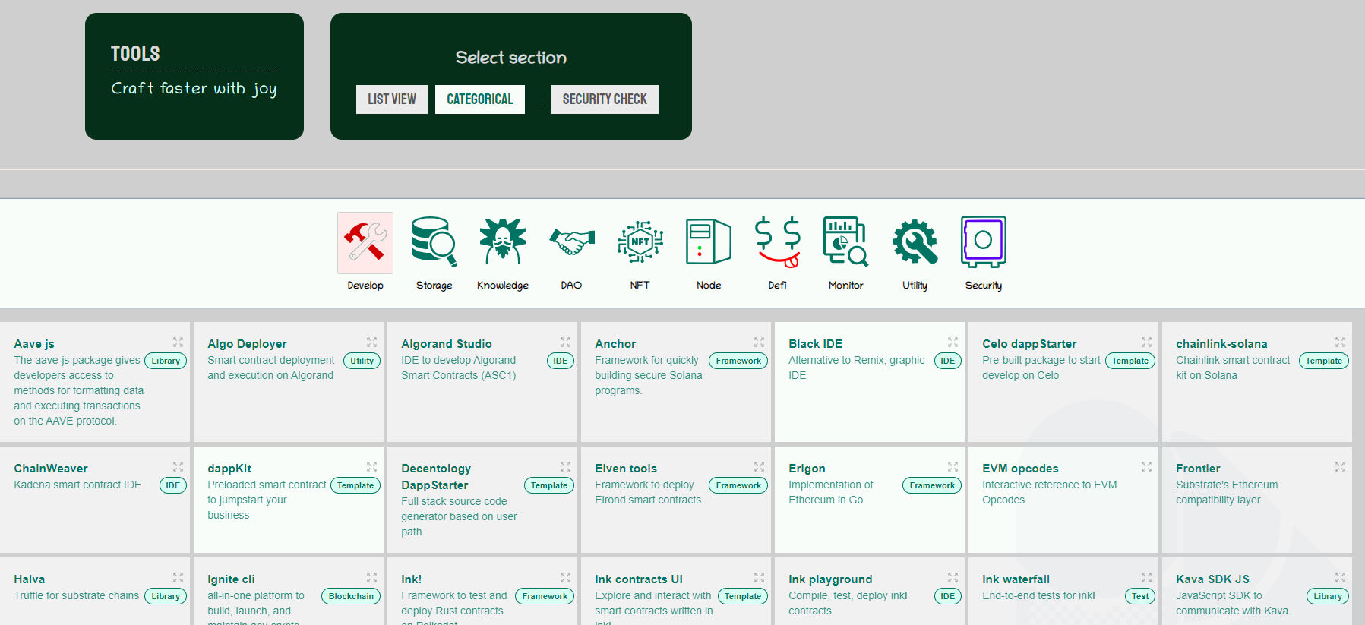Image resolution: width=1365 pixels, height=625 pixels.
Task: Click the IDE tag on Algorand Studio
Action: pyautogui.click(x=561, y=361)
